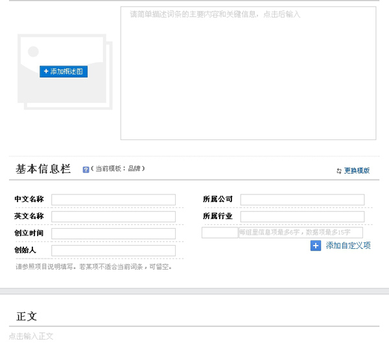Image resolution: width=389 pixels, height=348 pixels.
Task: Click 点击输入正文 to start editing body
Action: (31, 336)
